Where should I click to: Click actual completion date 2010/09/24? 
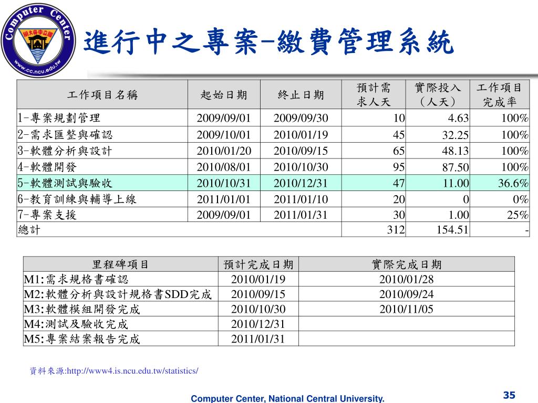[407, 294]
